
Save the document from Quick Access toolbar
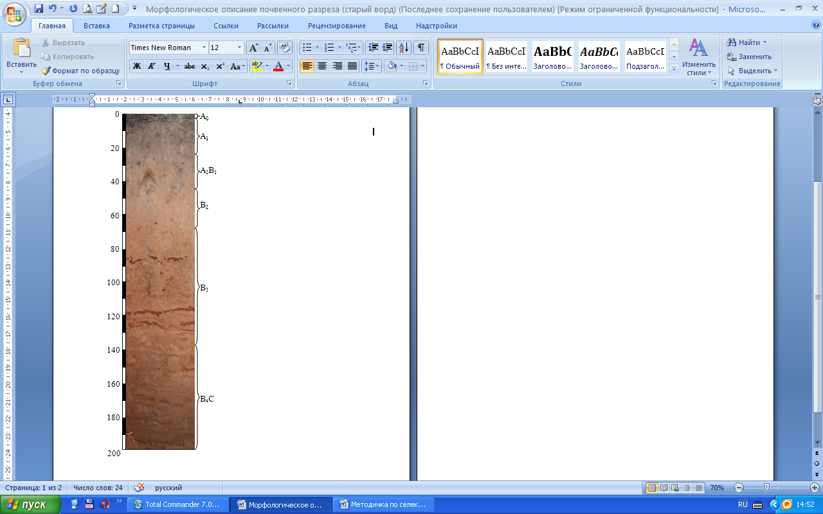[x=39, y=9]
